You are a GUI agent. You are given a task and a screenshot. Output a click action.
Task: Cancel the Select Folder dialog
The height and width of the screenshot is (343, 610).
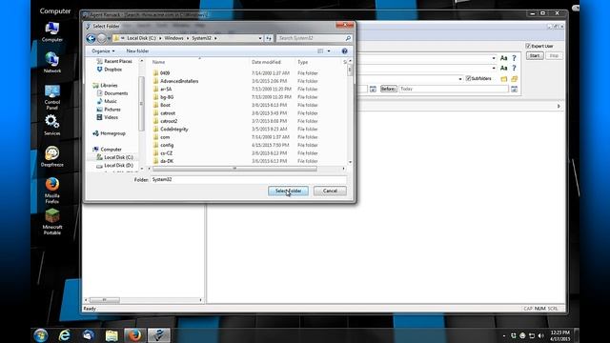tap(330, 191)
